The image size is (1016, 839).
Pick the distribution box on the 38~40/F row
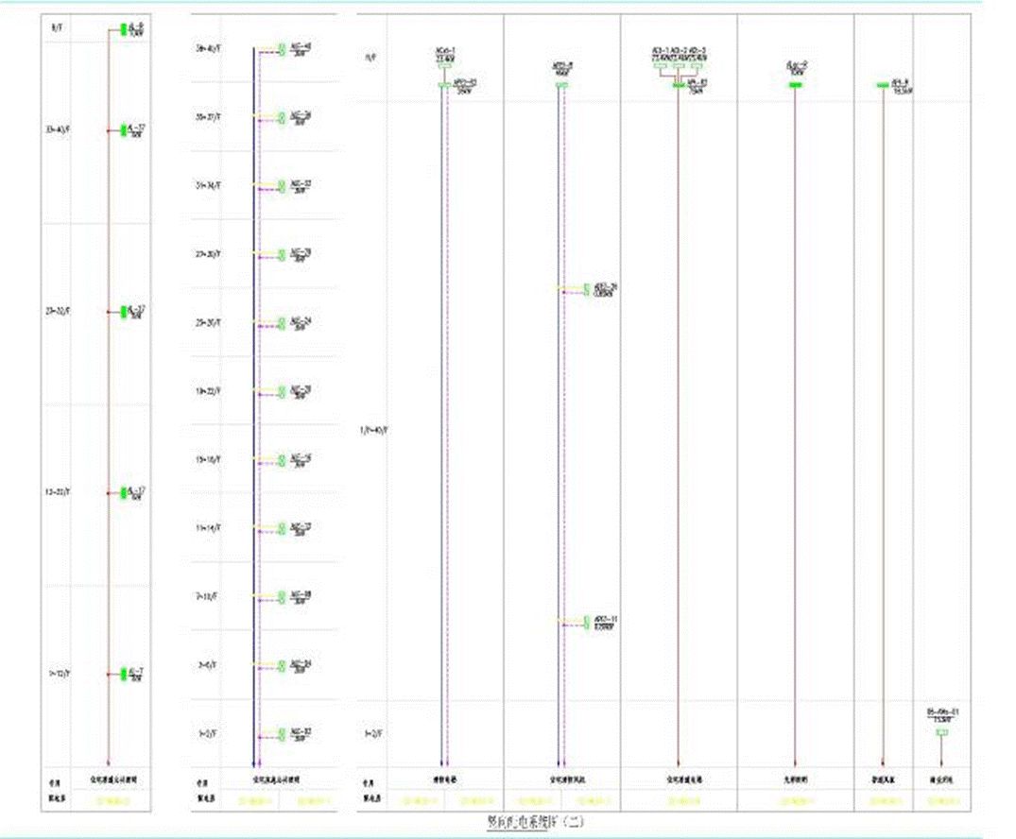coord(282,49)
